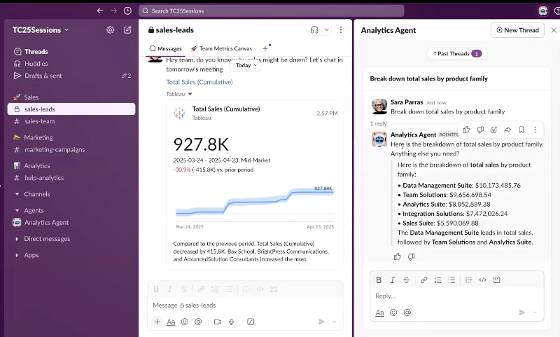560x337 pixels.
Task: Toggle formatting Aa in sales-leads composer
Action: point(171,322)
